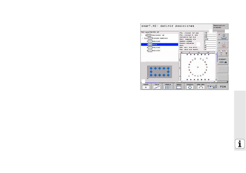Click the info 'i' icon on the page margin
Screen dimensions: 246x173
coord(240,144)
